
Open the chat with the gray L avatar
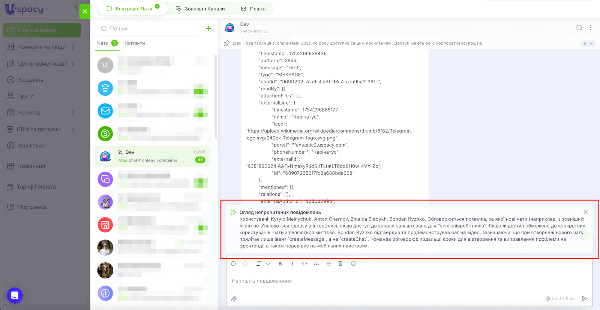click(152, 65)
